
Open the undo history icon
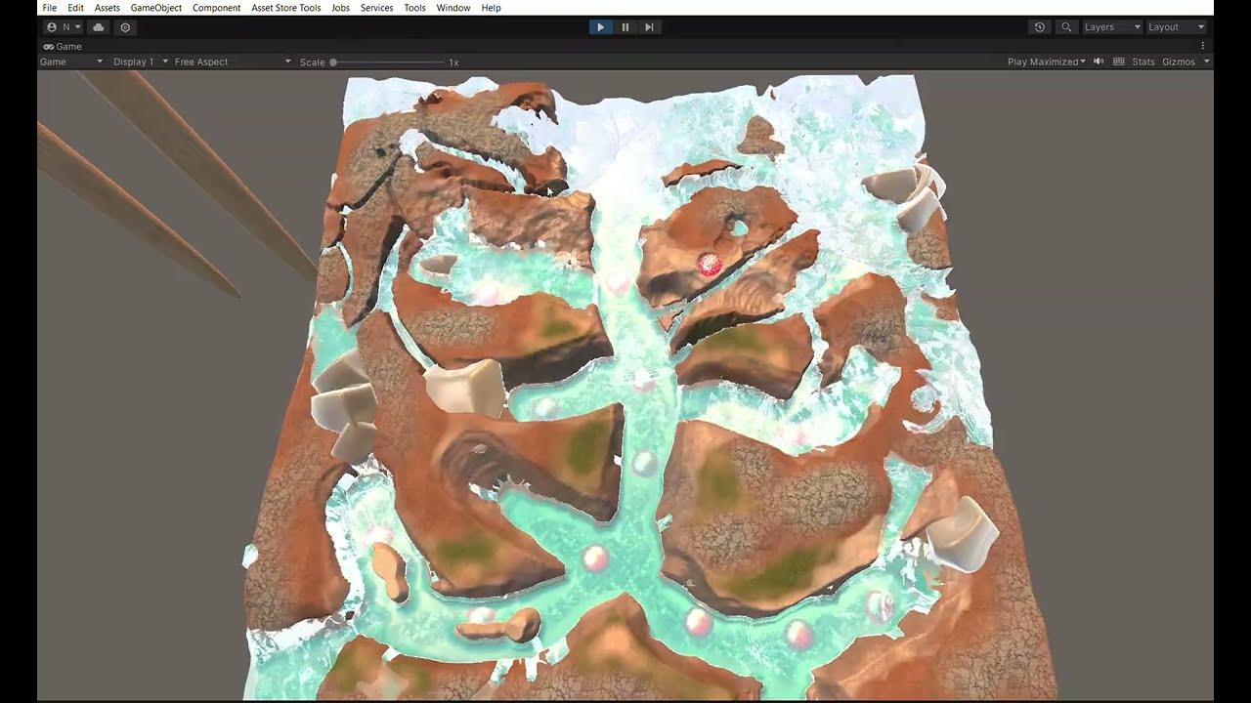click(x=1040, y=27)
